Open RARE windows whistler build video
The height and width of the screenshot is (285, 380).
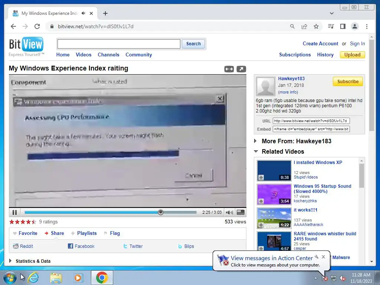[325, 236]
